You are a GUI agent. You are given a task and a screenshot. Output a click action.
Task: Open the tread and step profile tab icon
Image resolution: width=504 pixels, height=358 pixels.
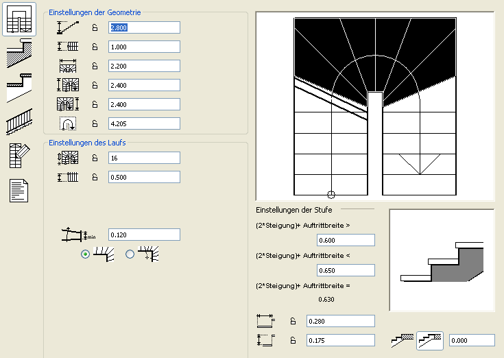(19, 88)
